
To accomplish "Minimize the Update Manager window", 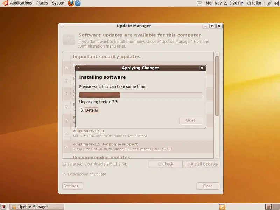I will pos(206,26).
